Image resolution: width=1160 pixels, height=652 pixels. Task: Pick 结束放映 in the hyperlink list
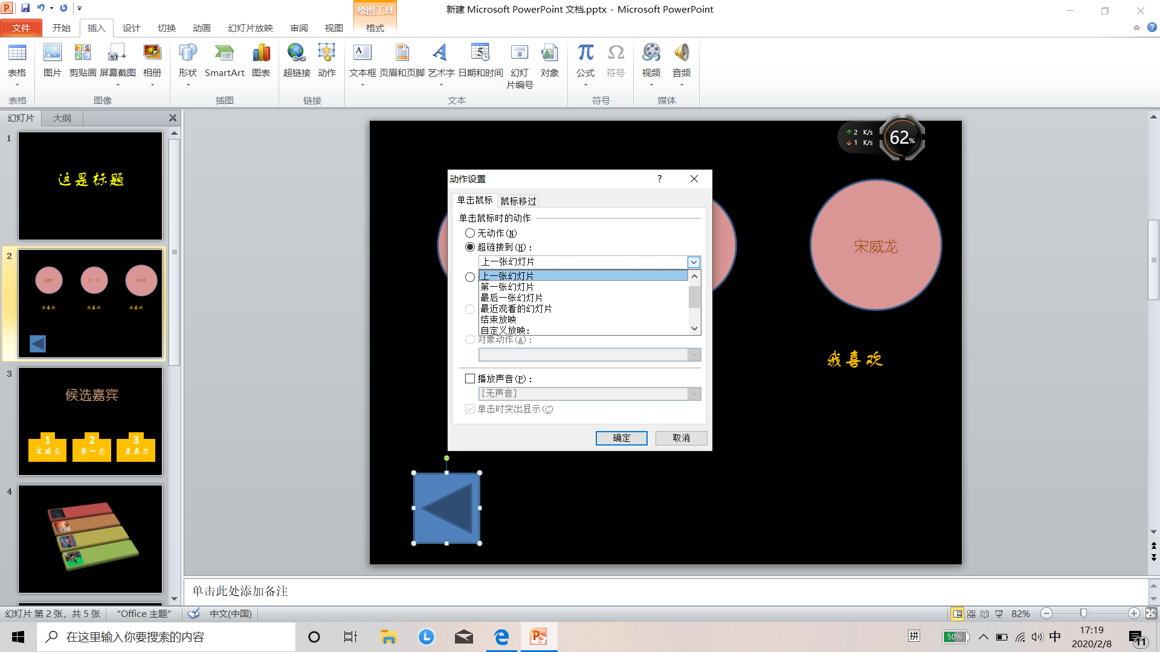(498, 319)
